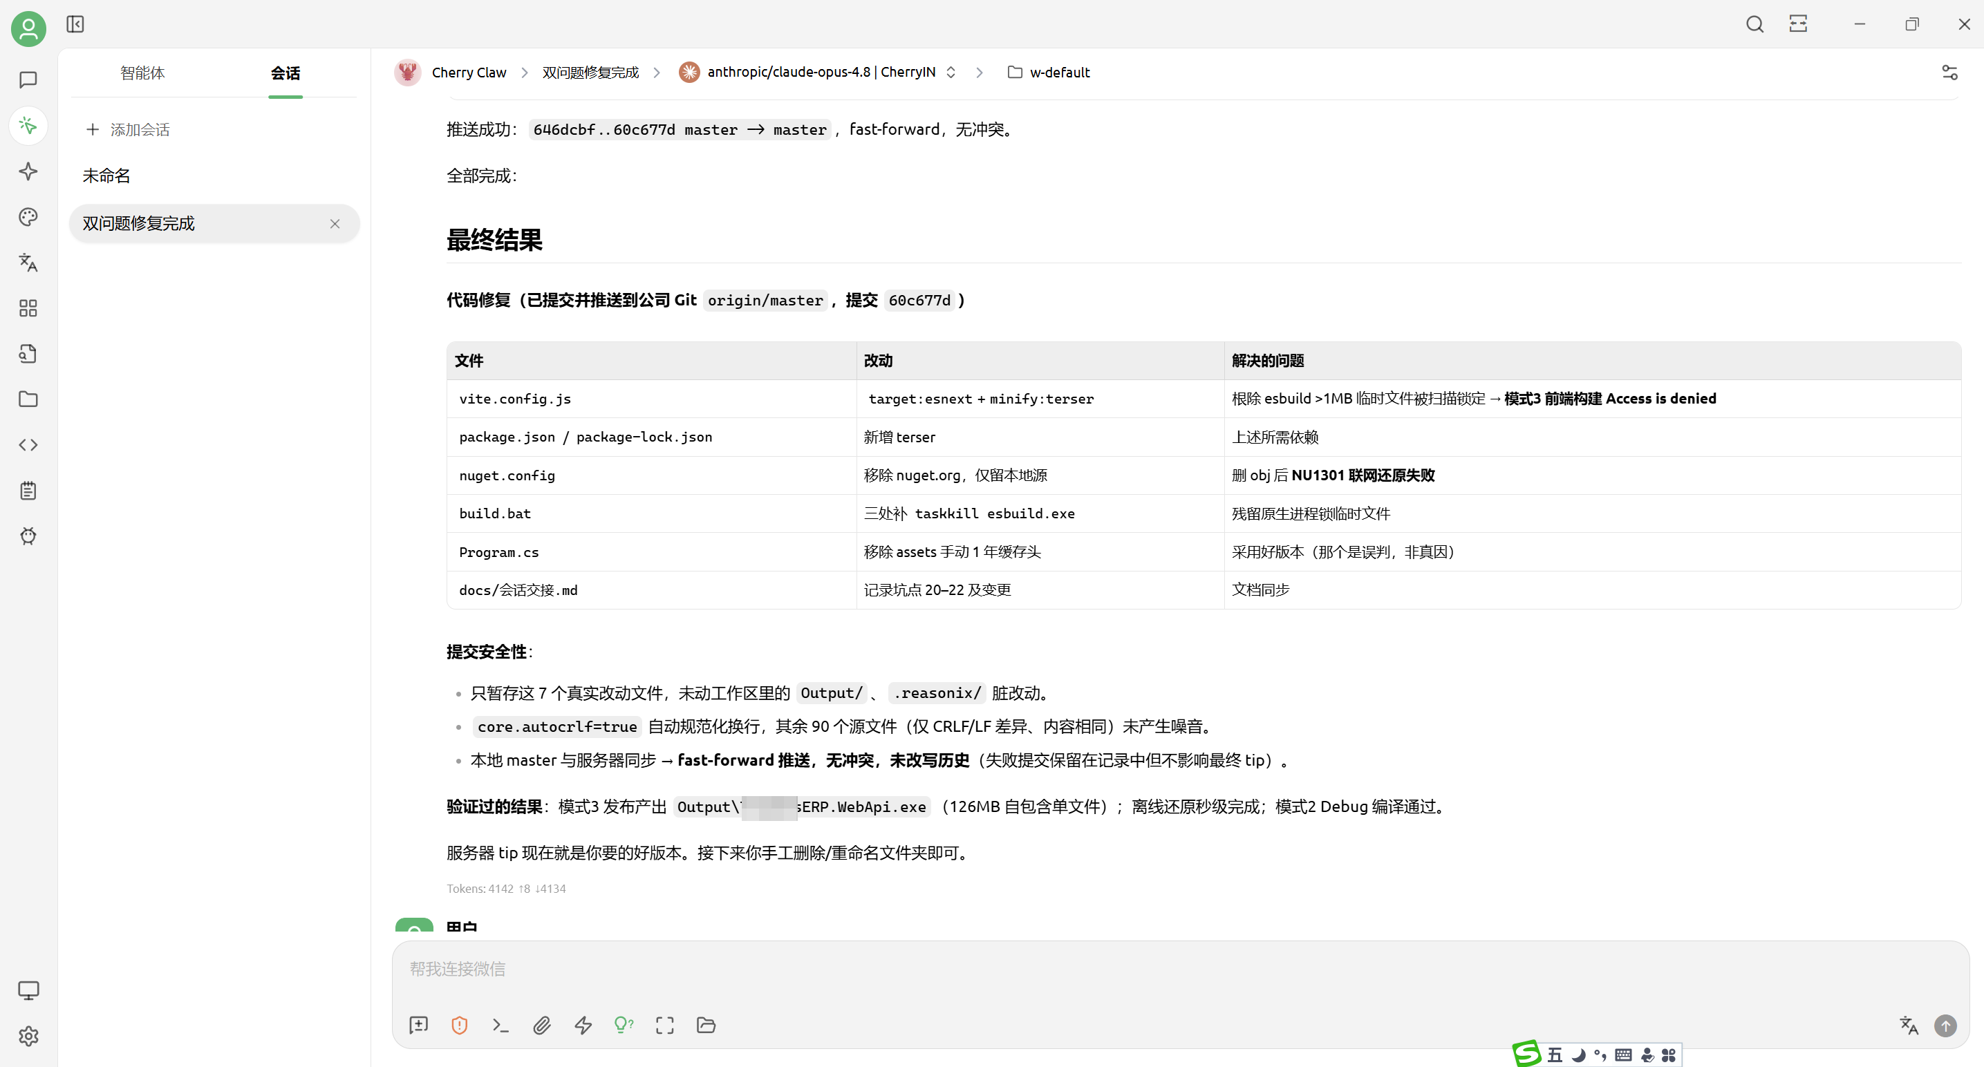Screen dimensions: 1984x1067
Task: Click the orange shield permission icon
Action: pyautogui.click(x=460, y=1026)
